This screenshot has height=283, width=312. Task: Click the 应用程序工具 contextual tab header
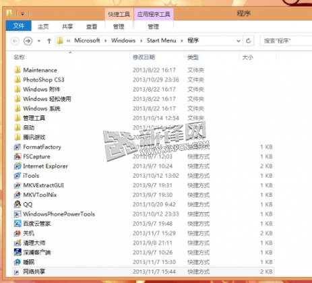coord(154,14)
